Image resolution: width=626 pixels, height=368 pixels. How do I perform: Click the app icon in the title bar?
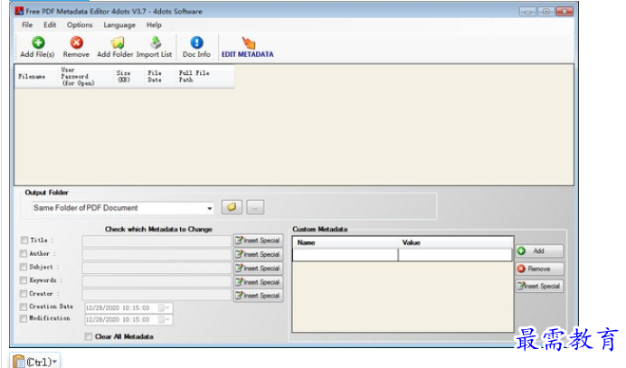(x=19, y=11)
